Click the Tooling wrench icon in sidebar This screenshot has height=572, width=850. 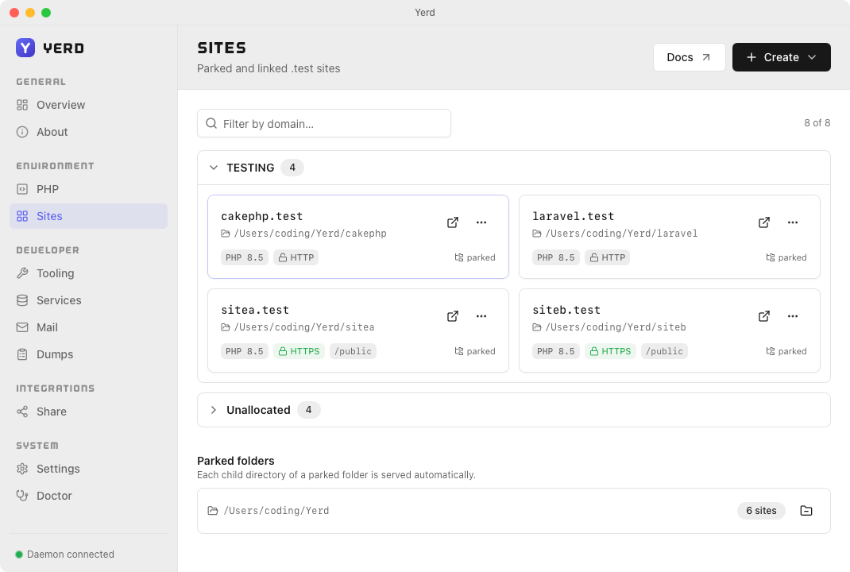(22, 273)
